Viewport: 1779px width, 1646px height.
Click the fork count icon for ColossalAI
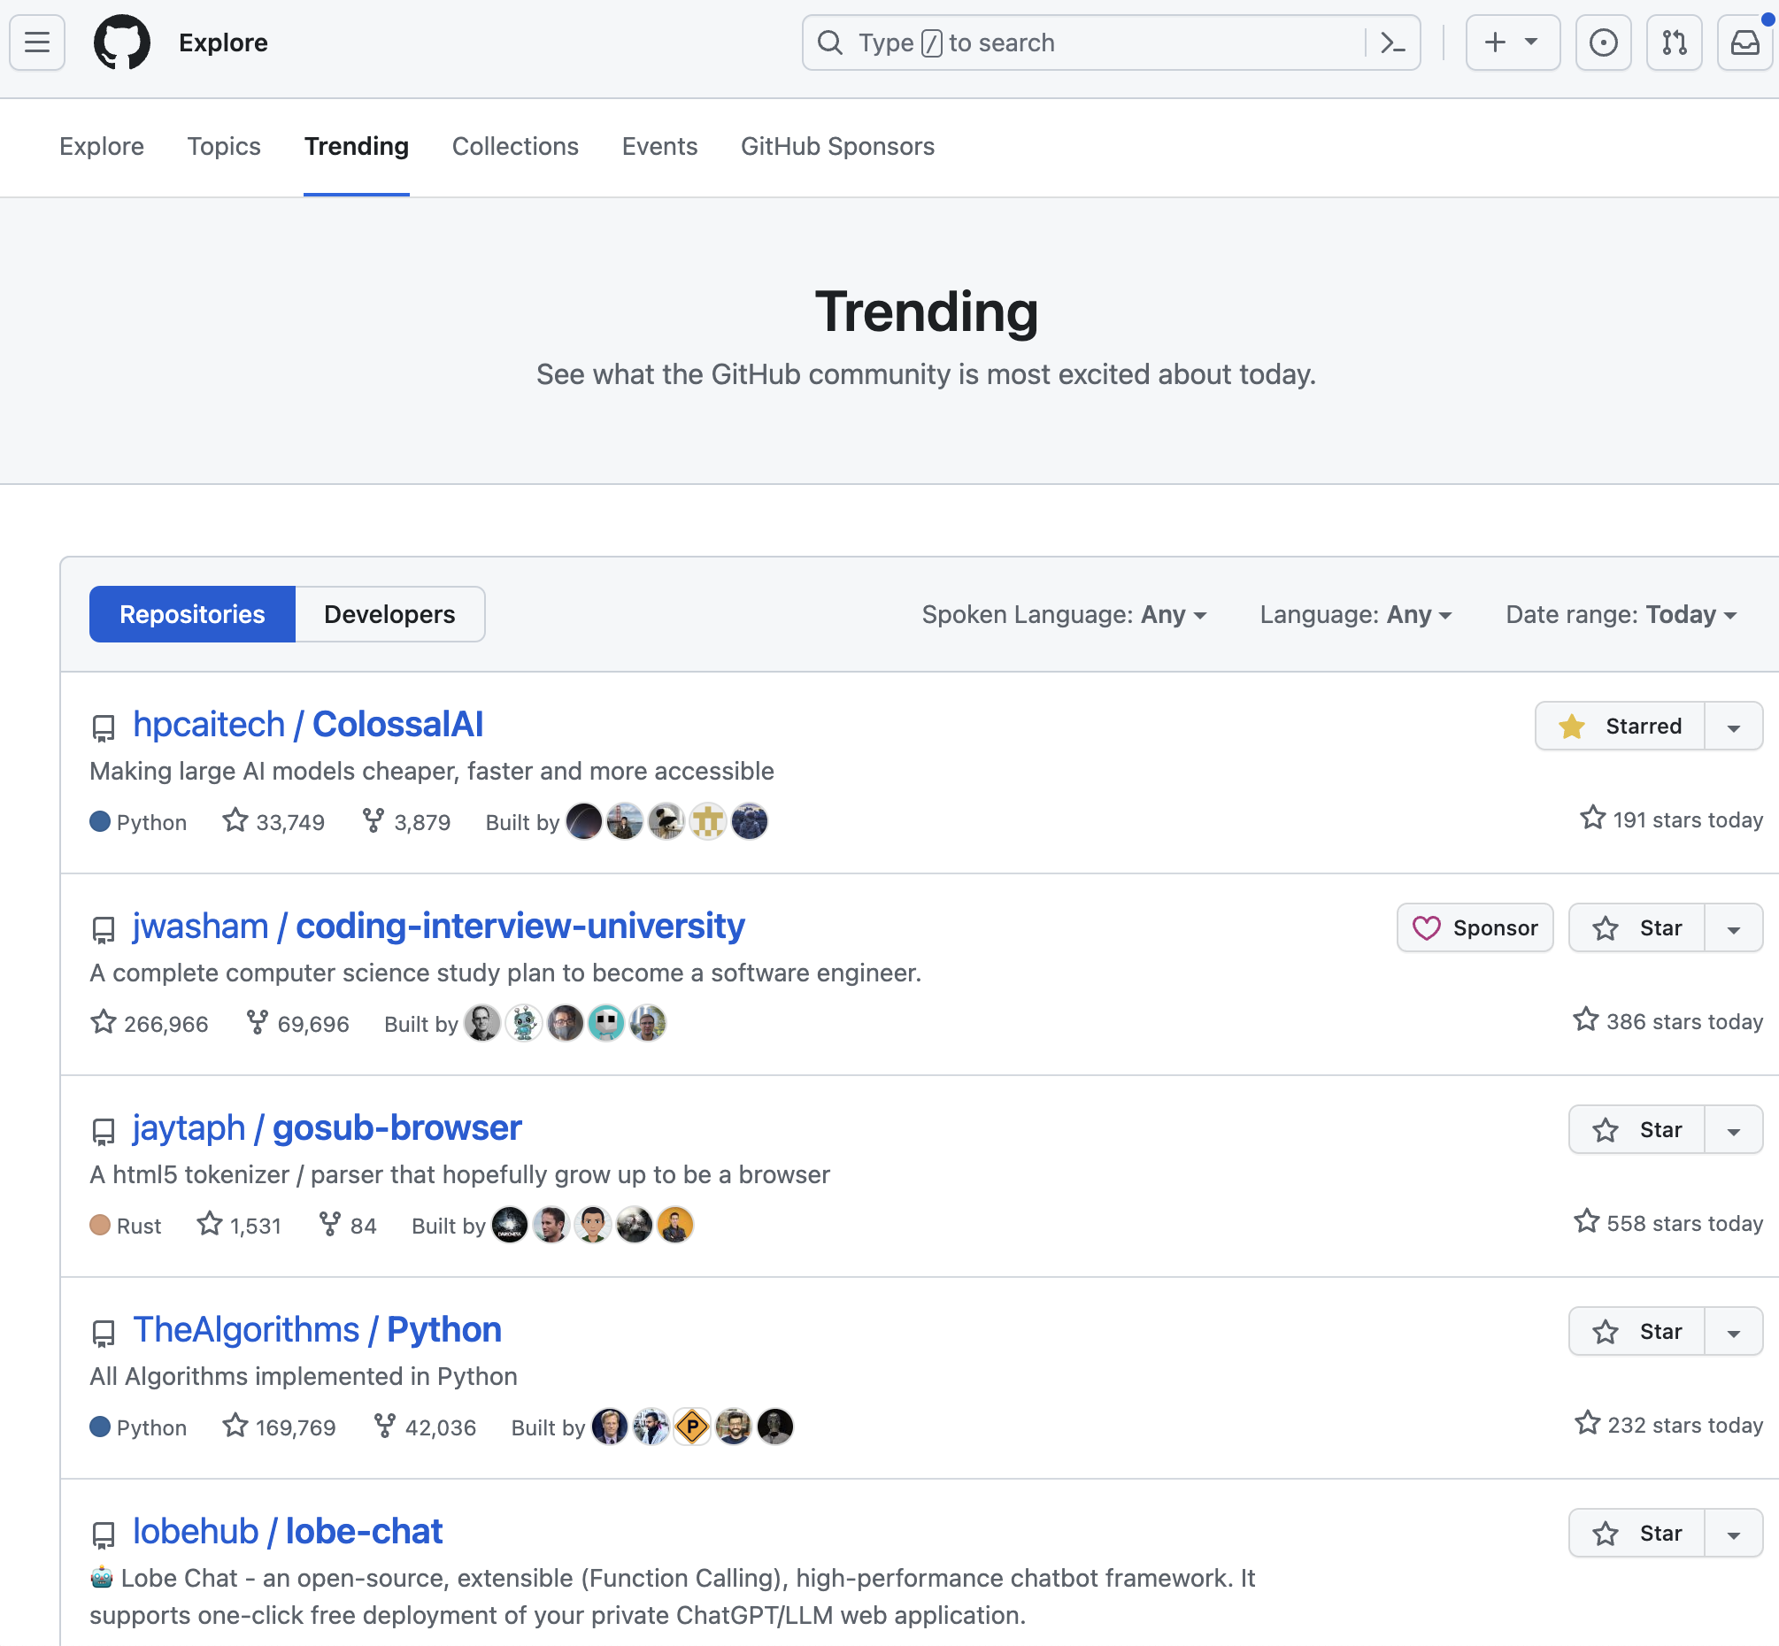coord(374,820)
